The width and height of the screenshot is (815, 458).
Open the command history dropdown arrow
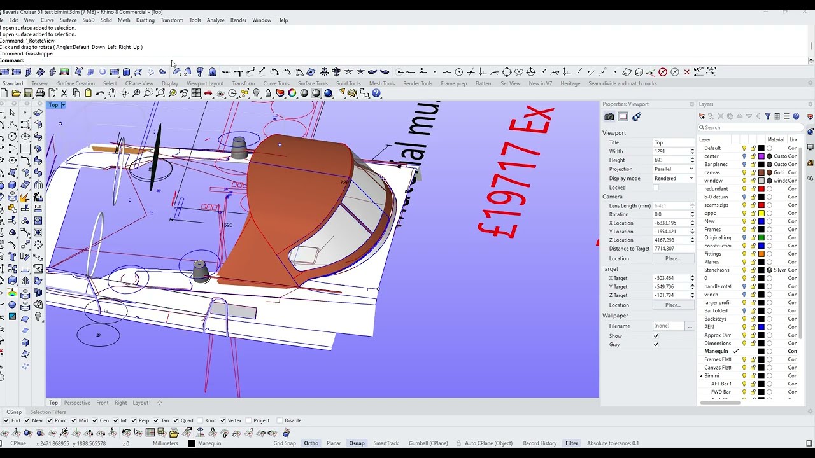point(811,61)
